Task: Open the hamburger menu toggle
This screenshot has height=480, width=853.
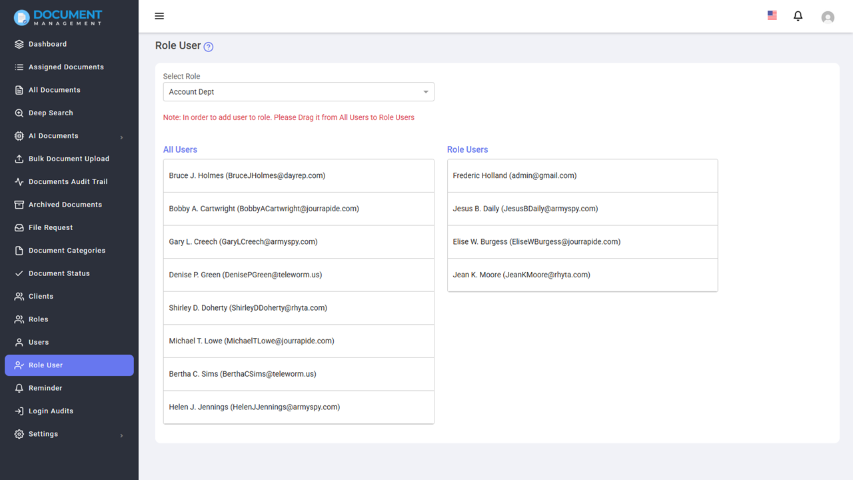Action: pos(159,16)
